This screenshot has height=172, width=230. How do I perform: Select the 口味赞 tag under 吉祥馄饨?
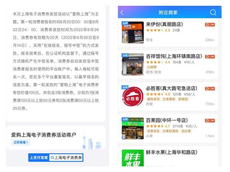coord(152,67)
